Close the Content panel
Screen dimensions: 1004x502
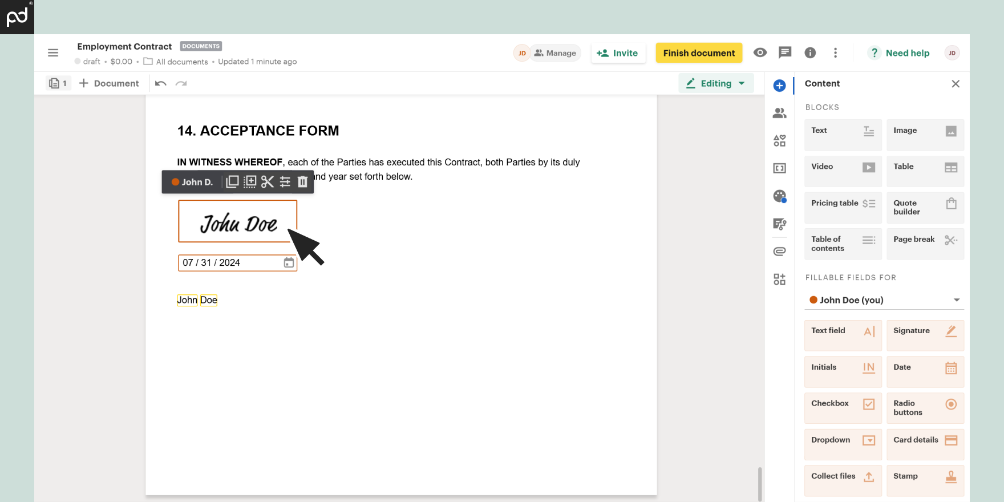[956, 84]
